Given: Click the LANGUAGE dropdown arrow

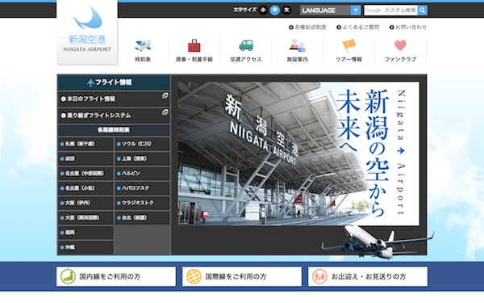Looking at the screenshot, I should click(356, 11).
